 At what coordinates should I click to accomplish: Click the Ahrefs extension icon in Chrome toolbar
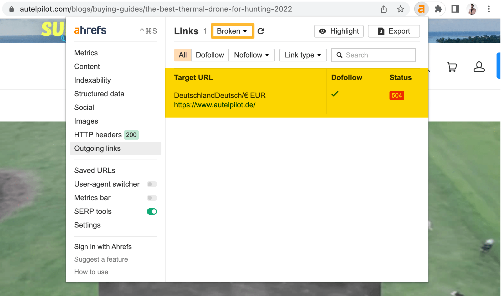[x=422, y=9]
